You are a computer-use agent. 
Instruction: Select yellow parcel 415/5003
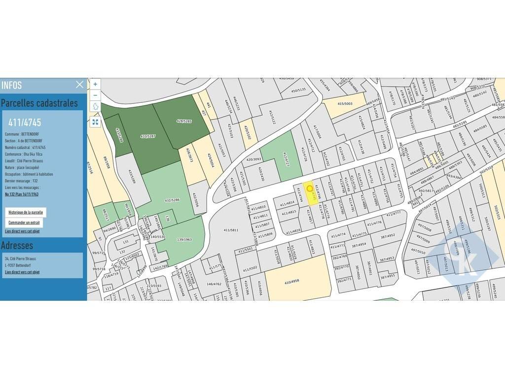[345, 104]
